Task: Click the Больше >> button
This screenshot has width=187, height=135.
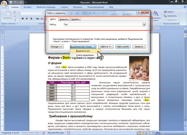Action: coord(57,46)
